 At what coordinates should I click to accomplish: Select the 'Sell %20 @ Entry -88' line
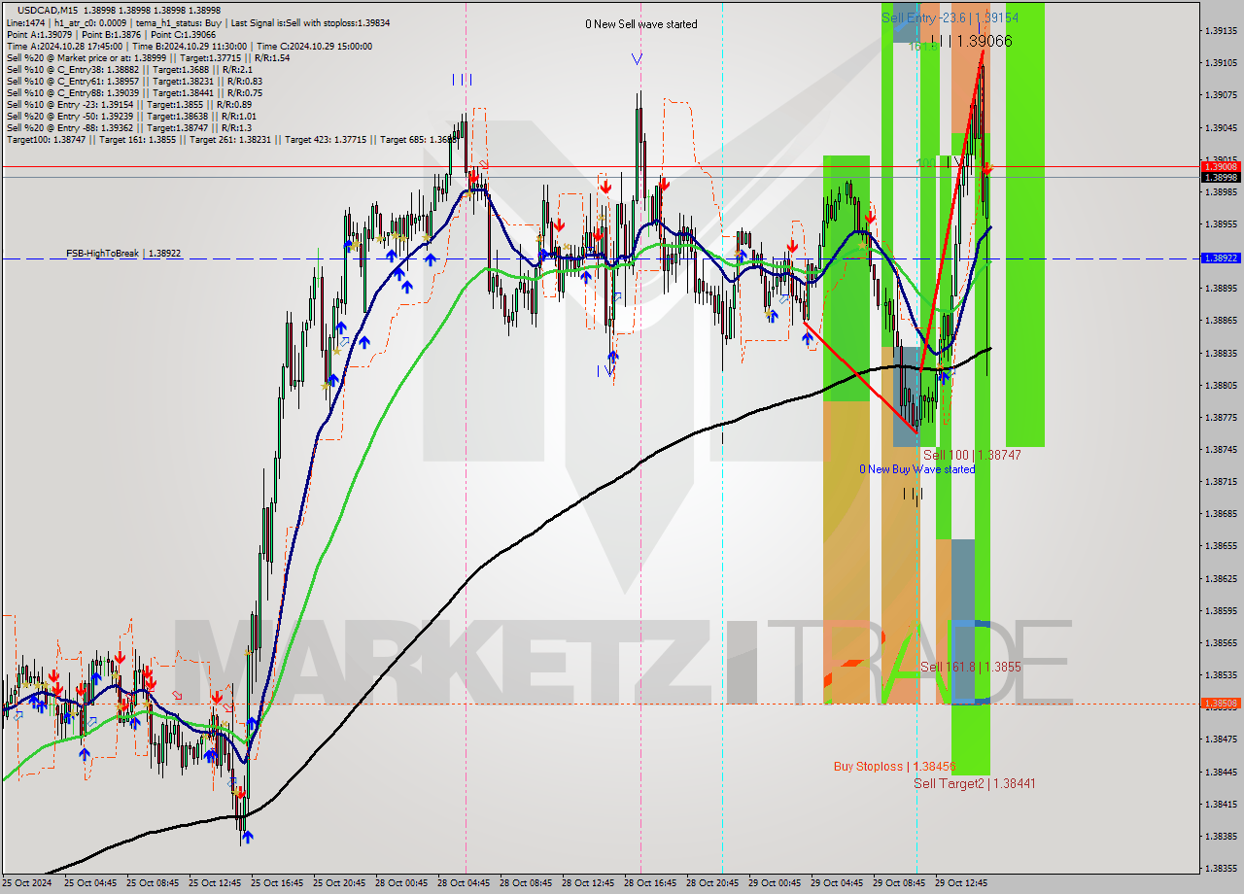coord(128,127)
